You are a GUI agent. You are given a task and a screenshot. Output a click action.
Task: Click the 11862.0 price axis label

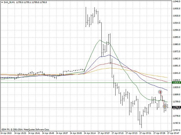(176, 59)
